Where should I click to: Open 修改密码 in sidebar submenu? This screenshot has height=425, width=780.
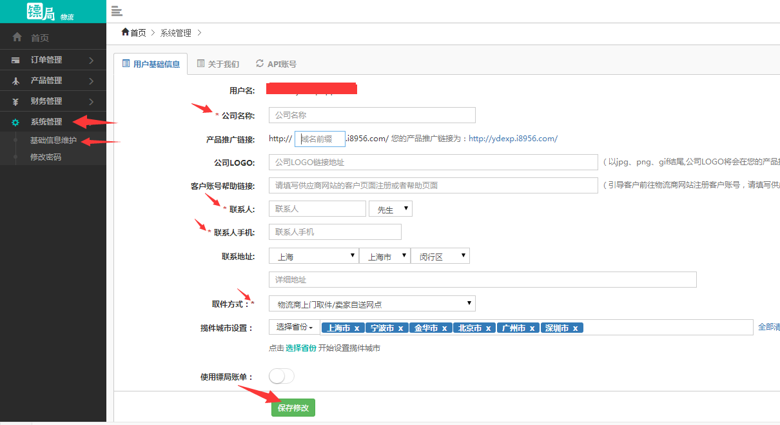[46, 157]
